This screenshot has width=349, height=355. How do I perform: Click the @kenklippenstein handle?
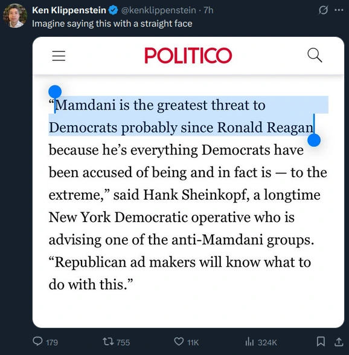158,10
